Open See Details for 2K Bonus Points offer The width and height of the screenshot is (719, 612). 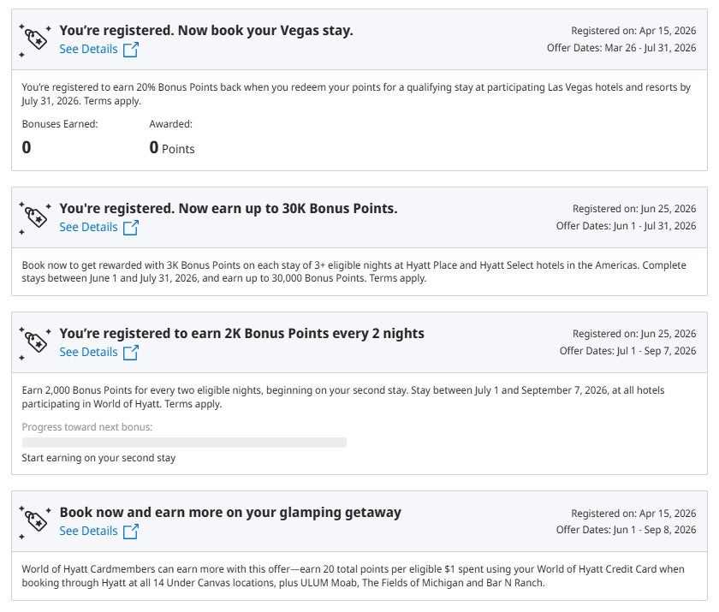tap(88, 352)
